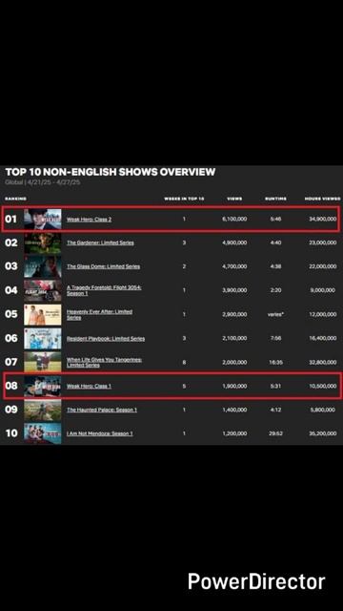Click the runtime value '5:46'
The image size is (343, 611).
pyautogui.click(x=275, y=220)
